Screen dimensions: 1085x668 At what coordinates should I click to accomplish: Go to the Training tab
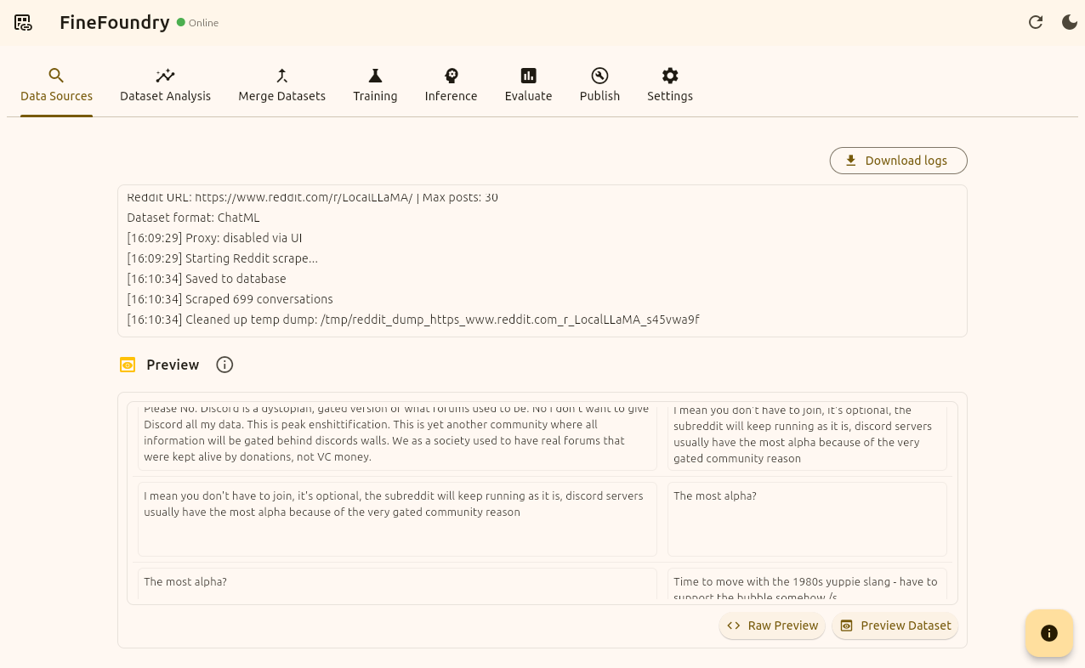click(x=375, y=85)
